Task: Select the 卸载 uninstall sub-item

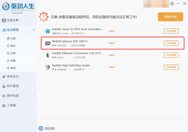Action: coord(13,61)
